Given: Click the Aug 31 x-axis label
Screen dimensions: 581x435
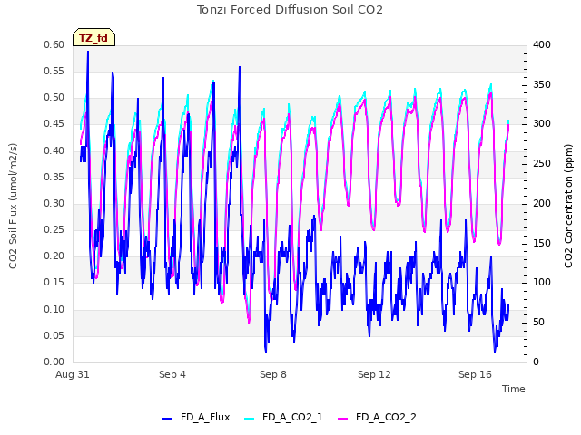Looking at the screenshot, I should pos(73,374).
